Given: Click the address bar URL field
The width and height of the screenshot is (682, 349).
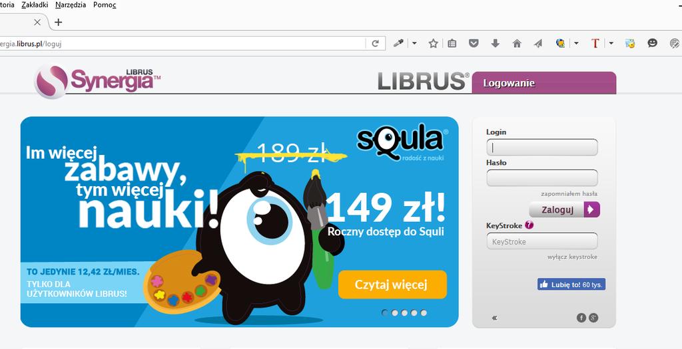Looking at the screenshot, I should click(182, 43).
